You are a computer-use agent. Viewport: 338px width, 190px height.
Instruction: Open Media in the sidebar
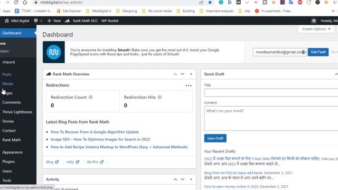7,83
